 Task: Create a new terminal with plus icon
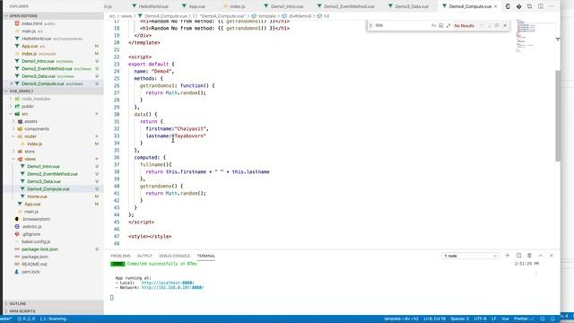tap(508, 256)
